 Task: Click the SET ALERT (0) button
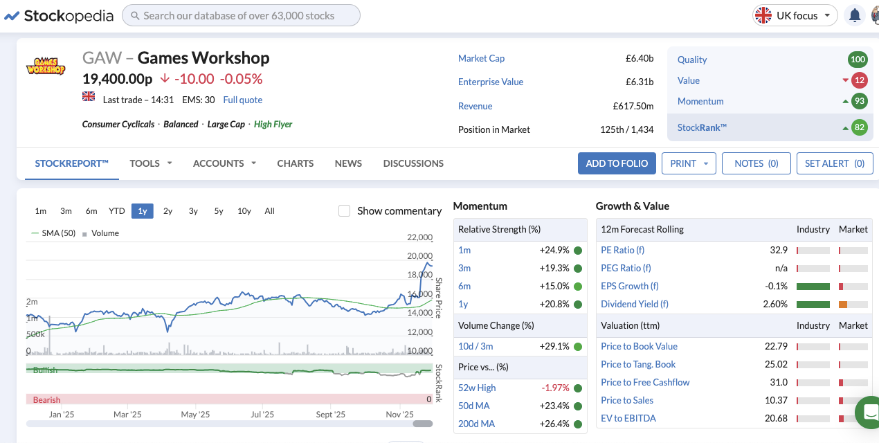[x=835, y=163]
